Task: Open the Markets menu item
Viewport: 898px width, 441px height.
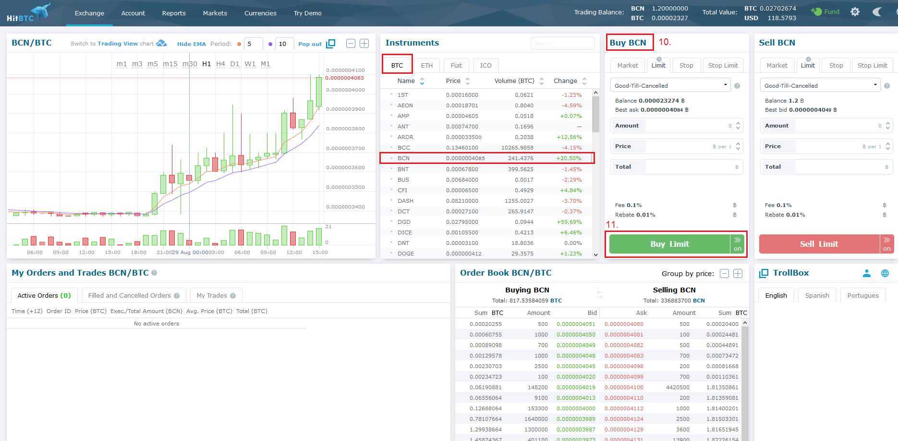Action: 215,13
